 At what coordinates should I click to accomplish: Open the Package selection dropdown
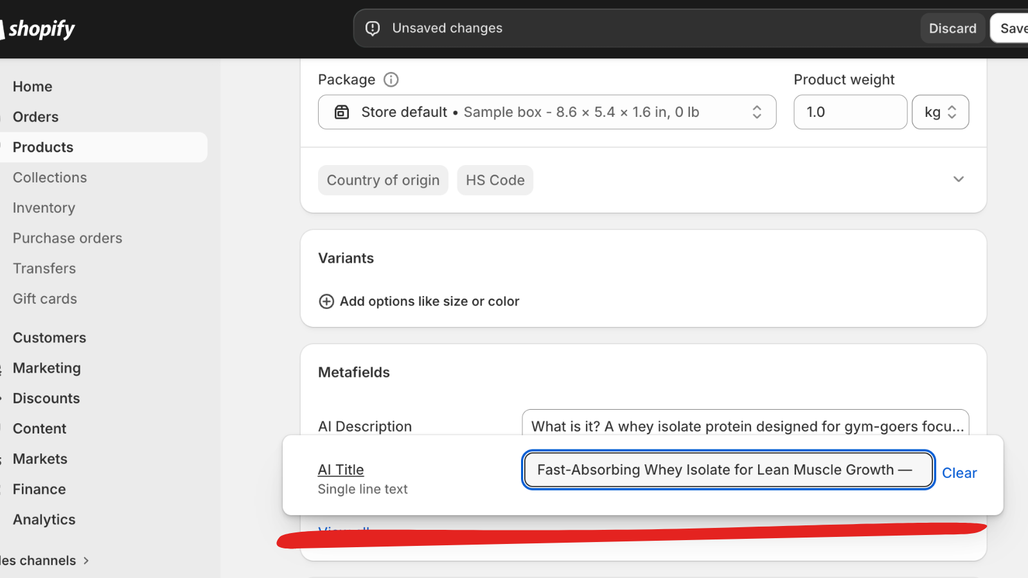point(756,112)
